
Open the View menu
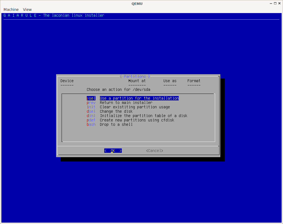click(x=27, y=10)
